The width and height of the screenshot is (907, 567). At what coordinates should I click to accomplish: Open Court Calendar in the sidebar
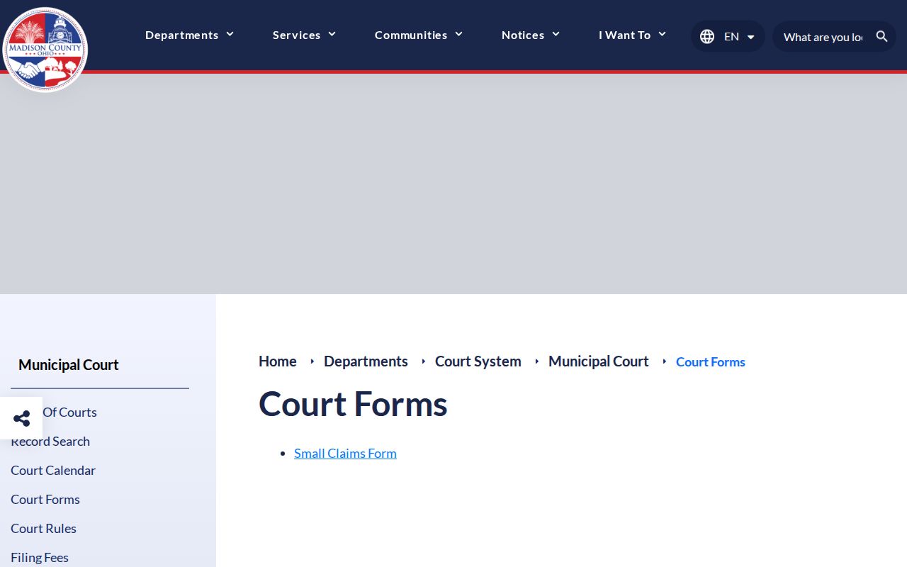(x=53, y=470)
